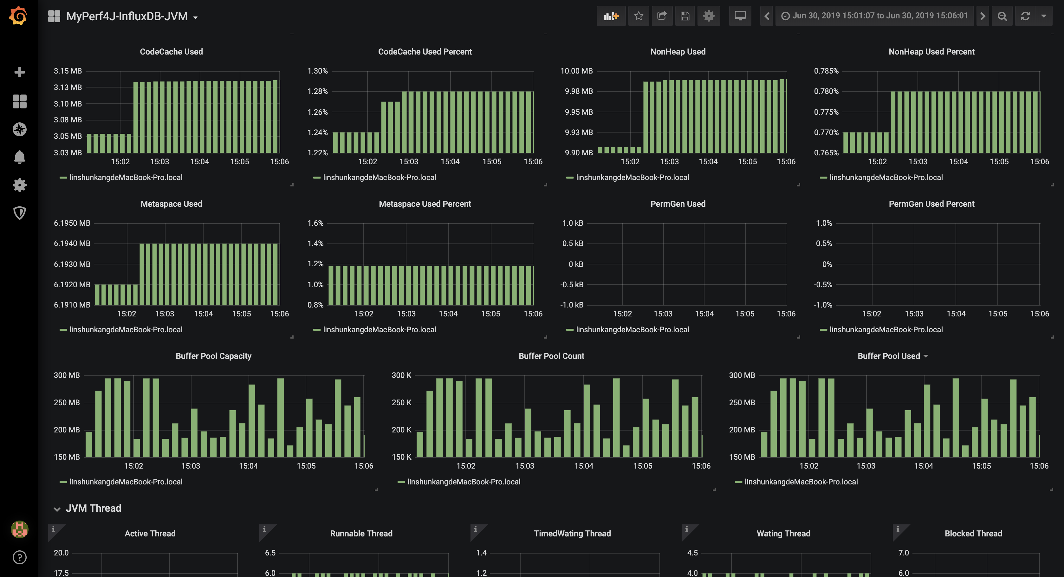Open the time range picker
This screenshot has height=577, width=1064.
874,16
